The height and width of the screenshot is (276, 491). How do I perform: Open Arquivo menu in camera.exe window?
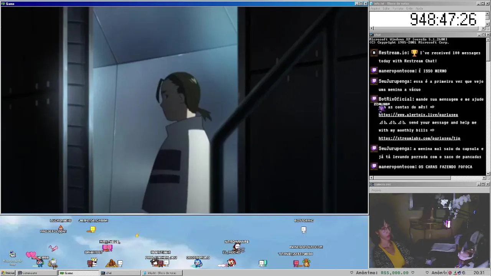point(376,190)
